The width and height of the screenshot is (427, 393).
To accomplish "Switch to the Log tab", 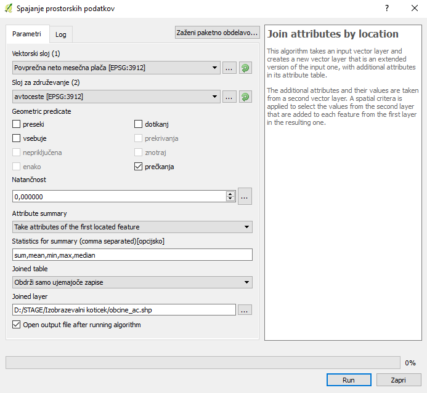I will 60,34.
